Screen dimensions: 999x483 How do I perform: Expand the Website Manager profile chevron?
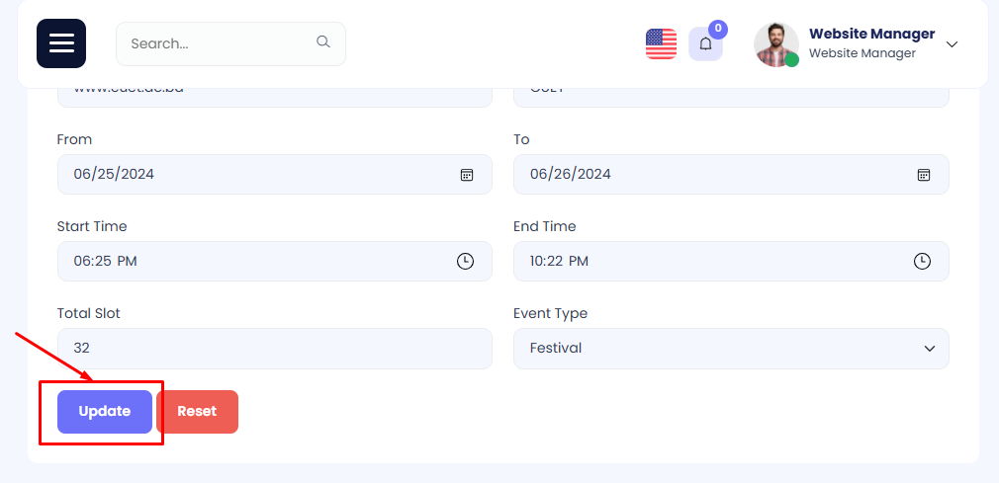952,44
